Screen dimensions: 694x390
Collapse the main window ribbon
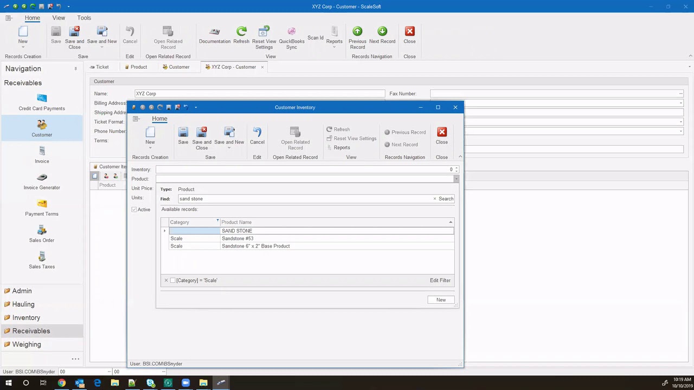(690, 56)
